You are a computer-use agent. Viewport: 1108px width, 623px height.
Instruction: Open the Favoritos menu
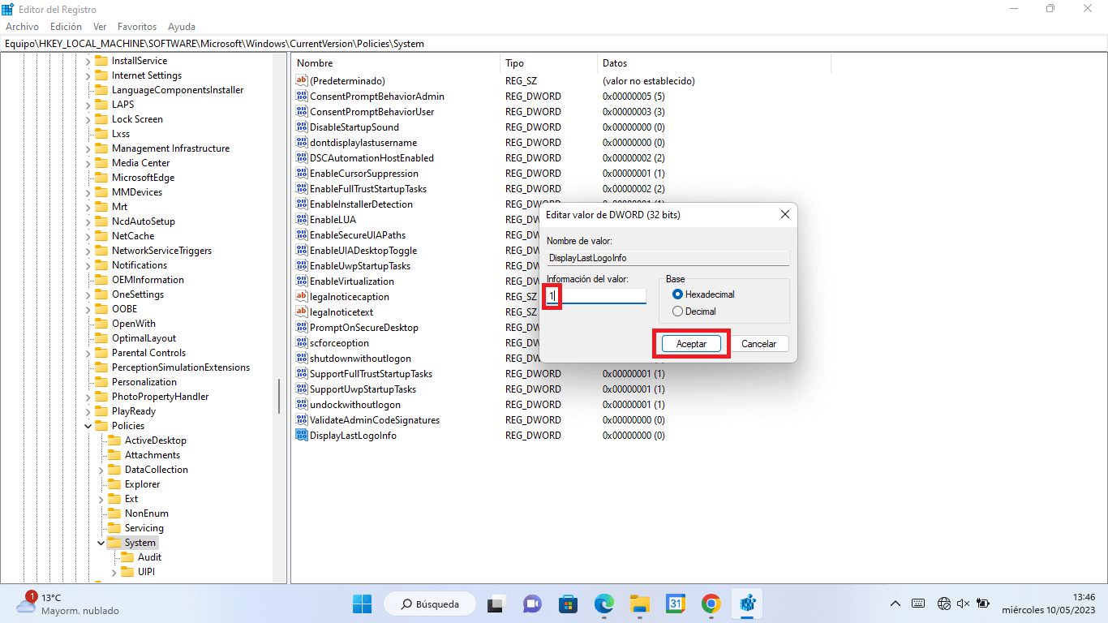137,27
